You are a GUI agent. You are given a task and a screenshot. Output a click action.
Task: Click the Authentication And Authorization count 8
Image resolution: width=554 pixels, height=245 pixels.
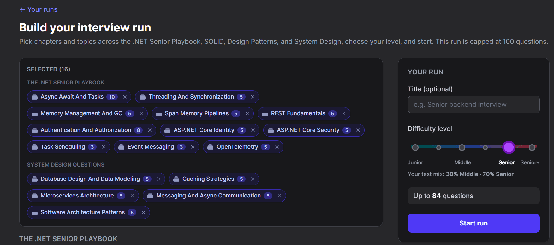138,130
